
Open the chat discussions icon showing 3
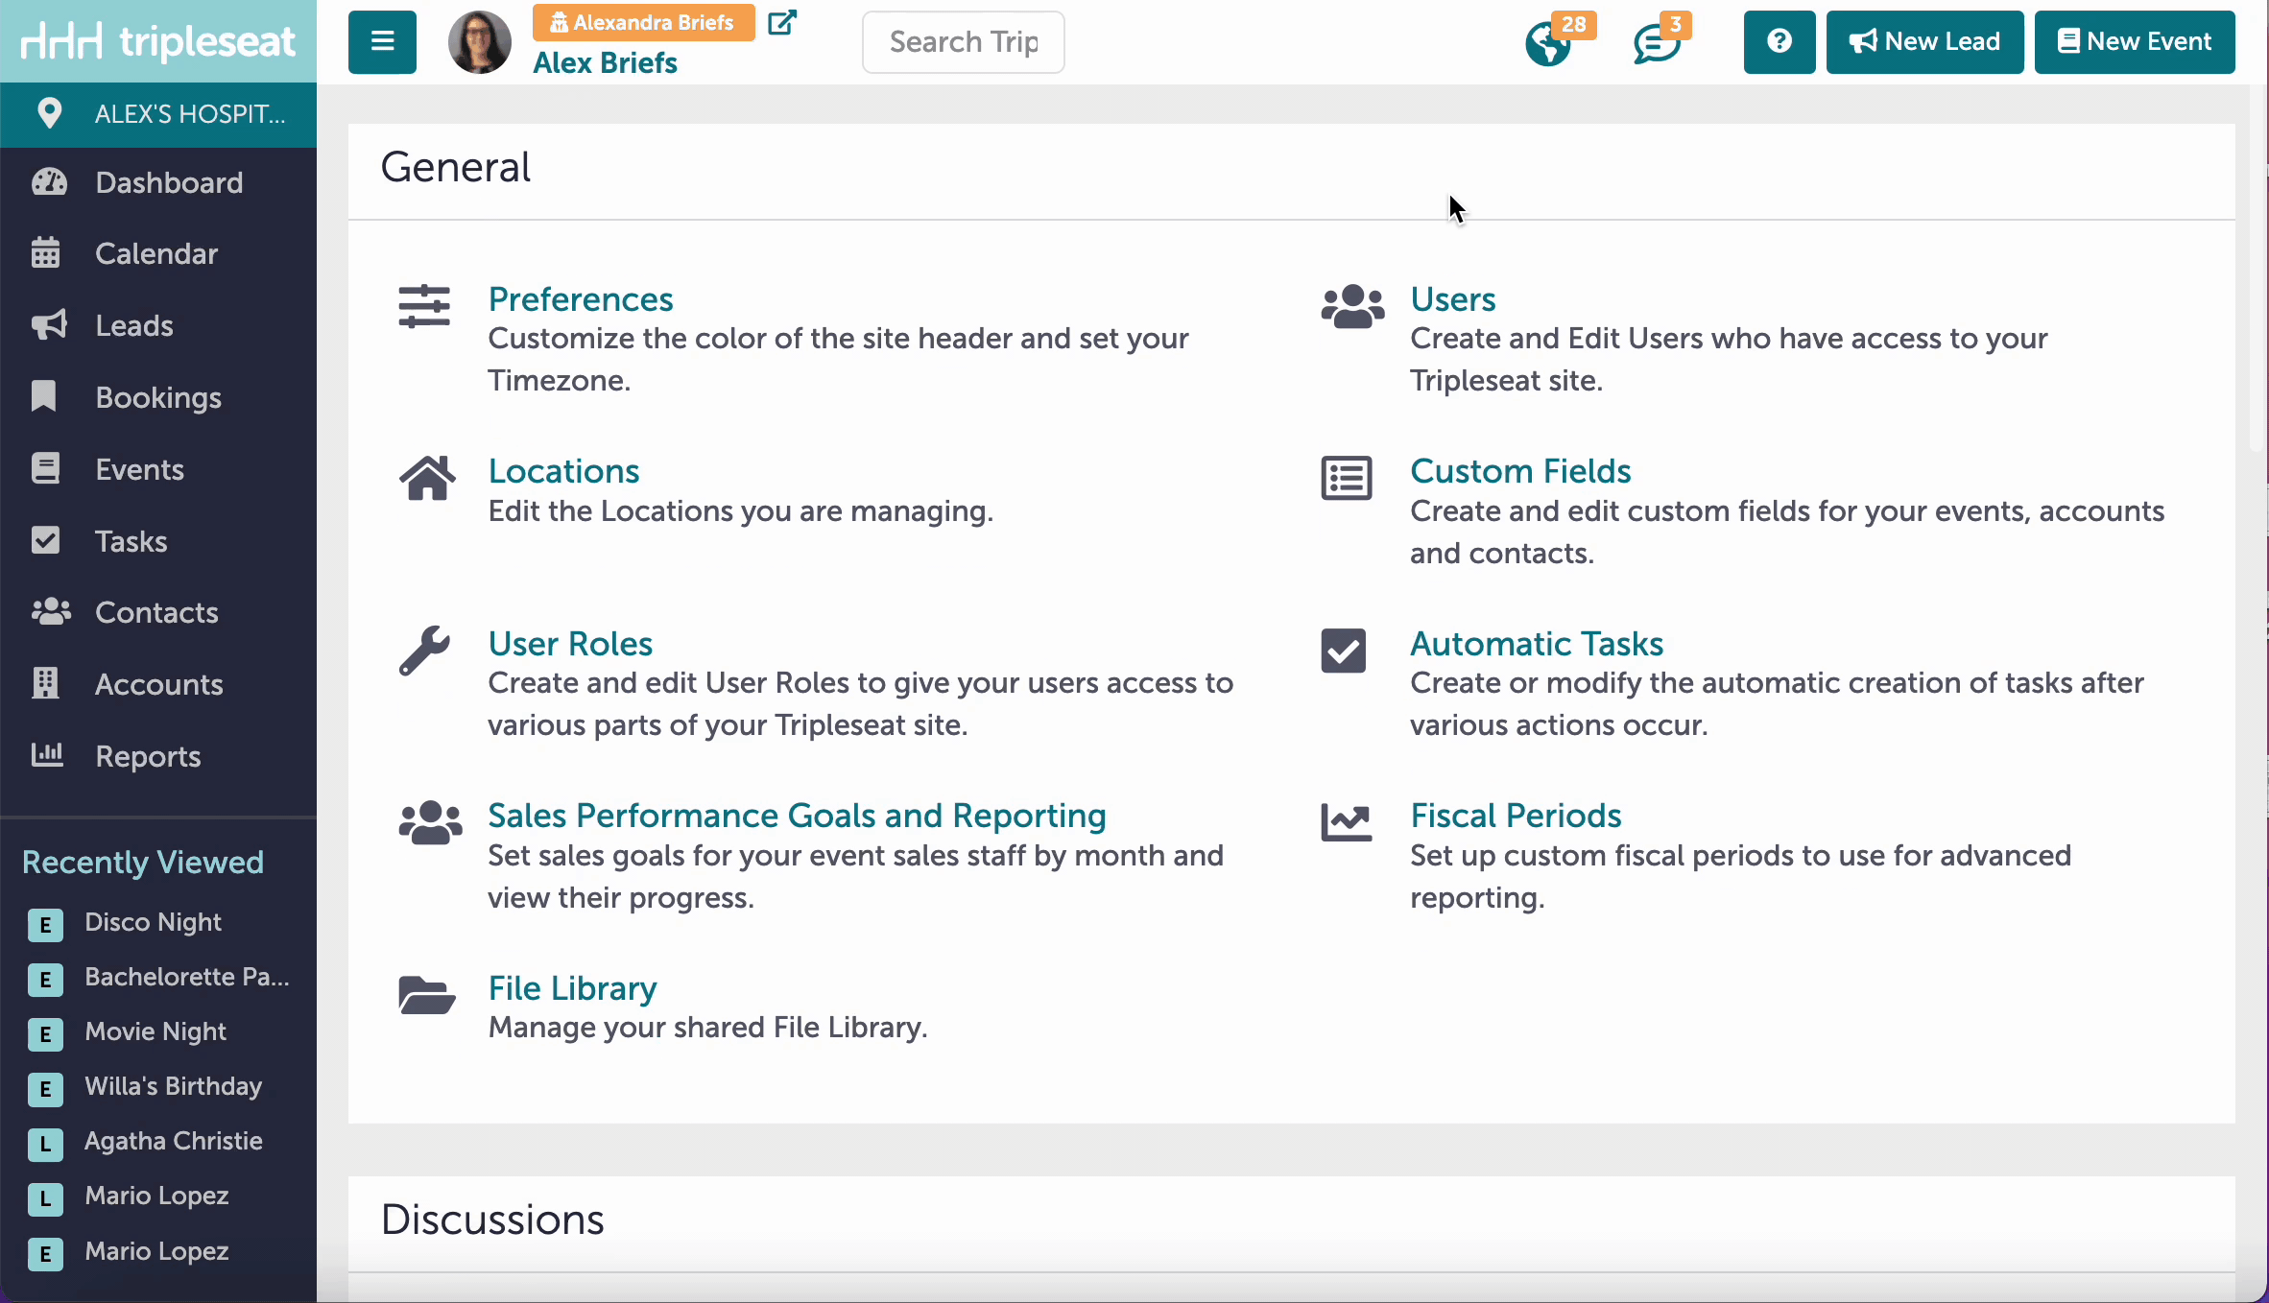(1656, 42)
